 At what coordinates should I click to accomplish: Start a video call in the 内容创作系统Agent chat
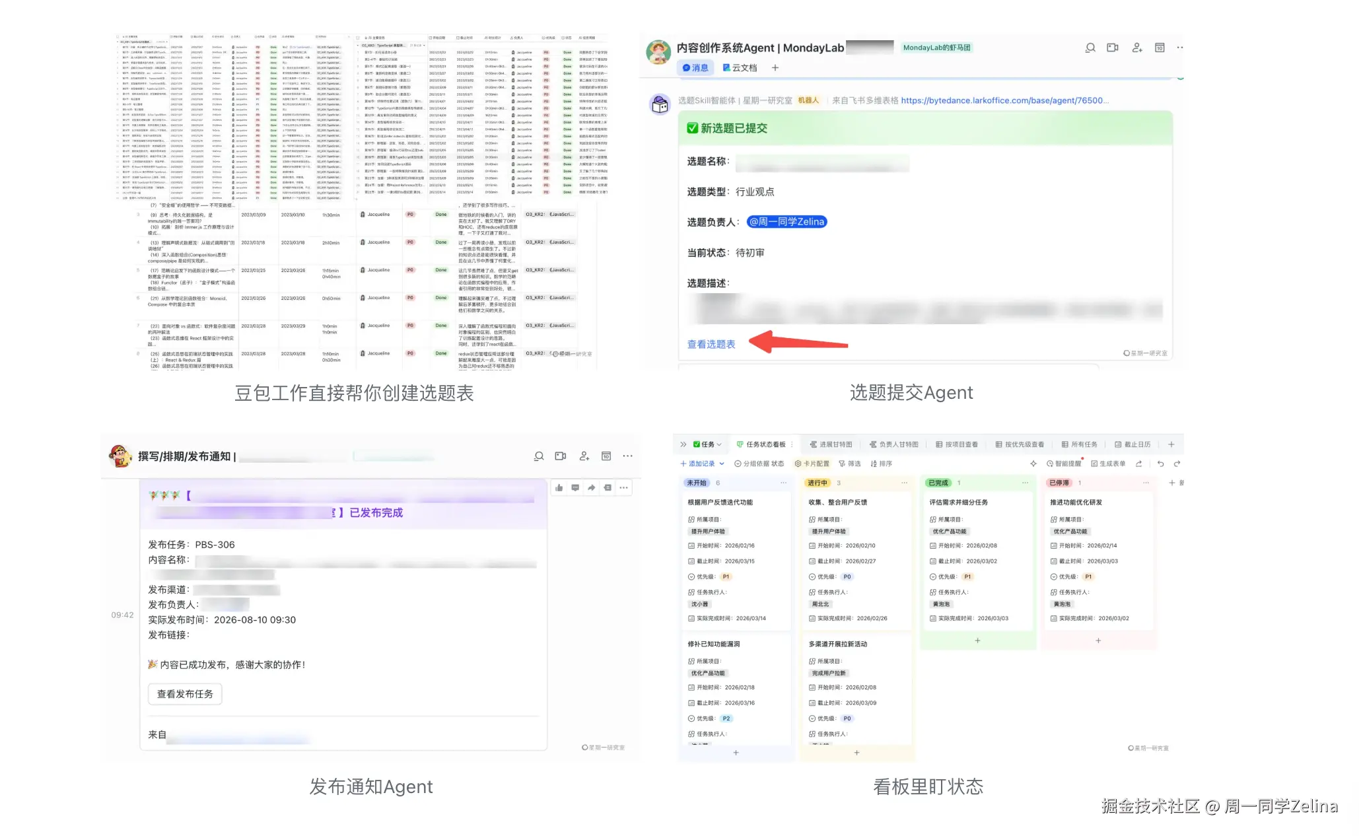pyautogui.click(x=1113, y=48)
